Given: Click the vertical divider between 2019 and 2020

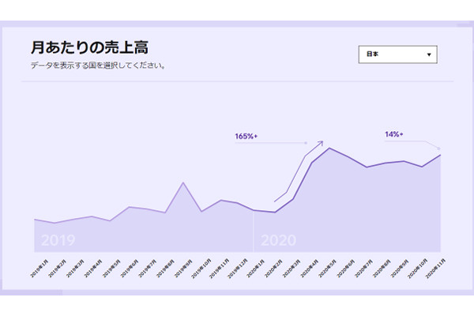Looking at the screenshot, I should (253, 231).
